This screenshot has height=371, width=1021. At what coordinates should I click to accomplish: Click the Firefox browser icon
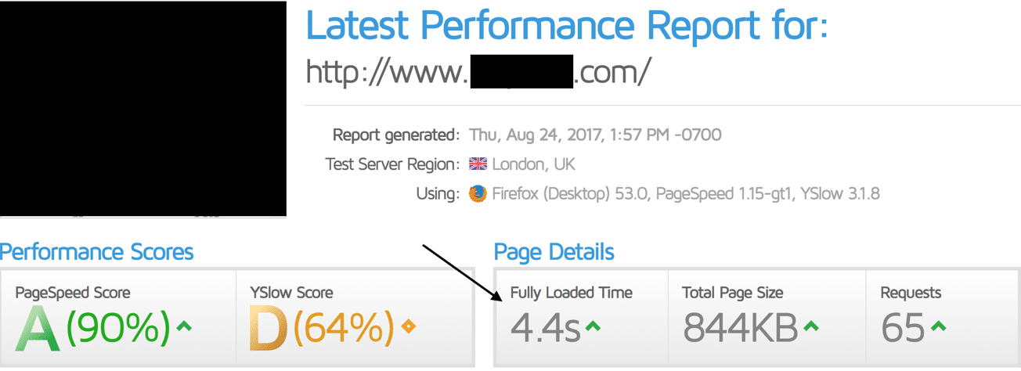pos(478,193)
